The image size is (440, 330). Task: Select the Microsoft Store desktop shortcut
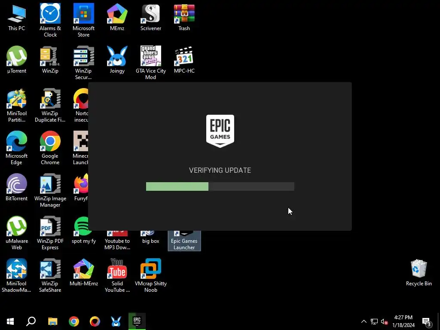[x=84, y=20]
